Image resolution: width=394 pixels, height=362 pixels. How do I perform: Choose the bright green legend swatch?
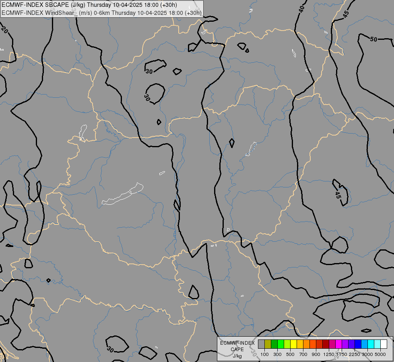(281, 344)
